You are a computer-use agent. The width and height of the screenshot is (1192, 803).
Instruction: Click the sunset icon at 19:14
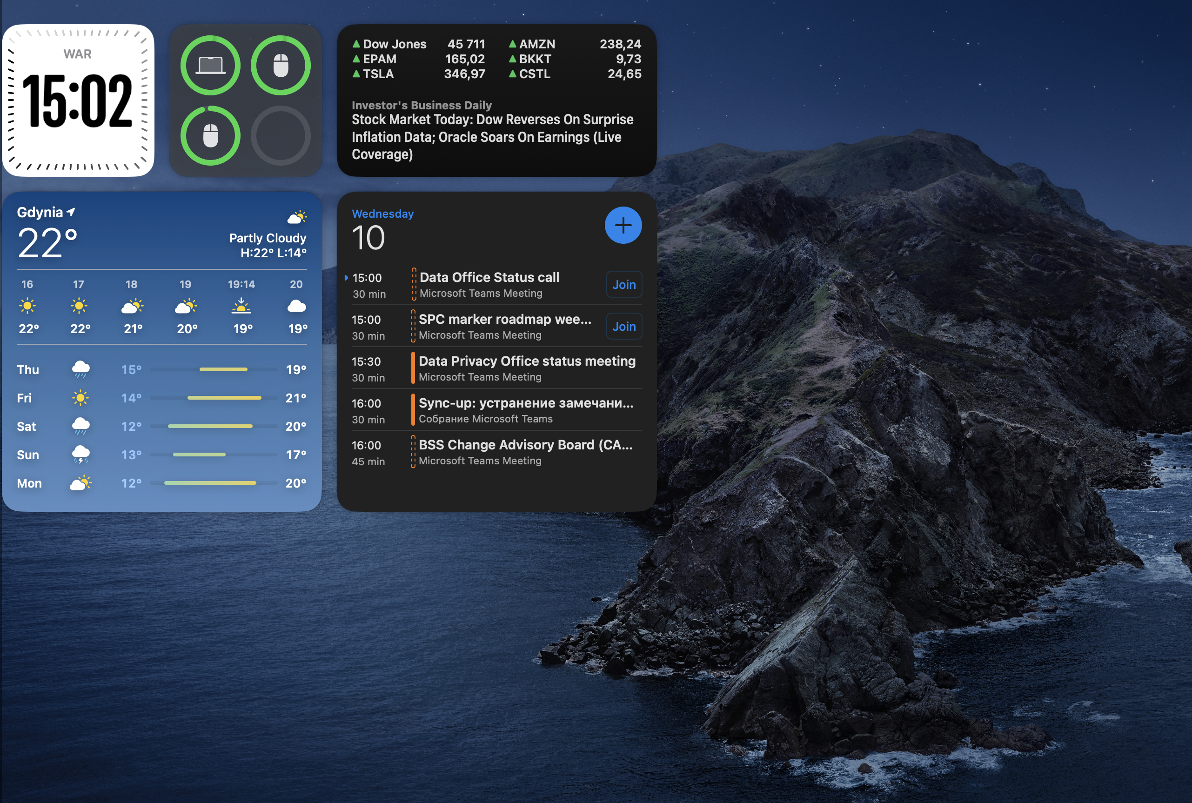pyautogui.click(x=241, y=306)
